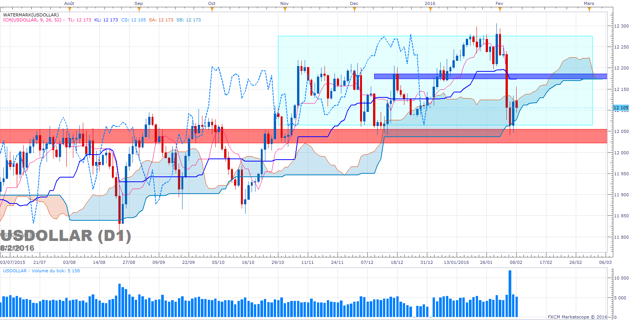
Task: Select the 11 950 price axis label
Action: (621, 174)
